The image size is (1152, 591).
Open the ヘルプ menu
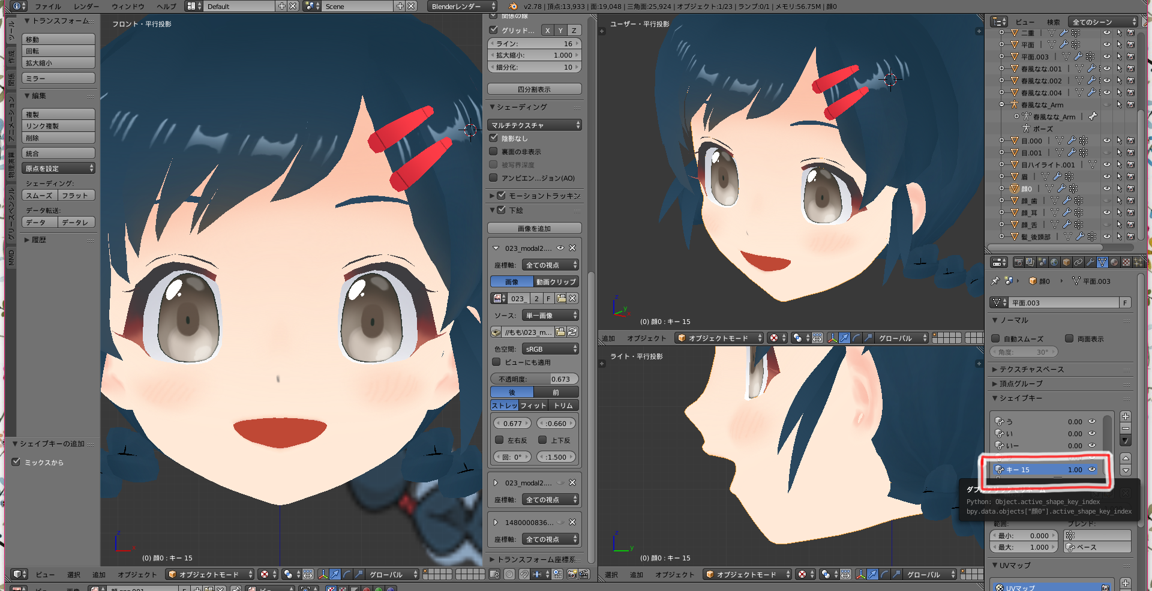[x=166, y=6]
